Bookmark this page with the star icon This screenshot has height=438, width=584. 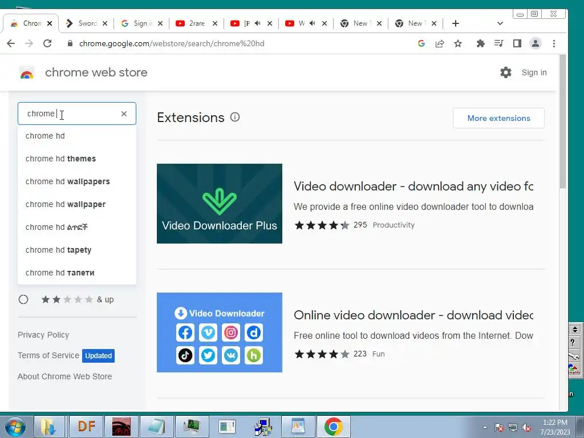point(458,43)
